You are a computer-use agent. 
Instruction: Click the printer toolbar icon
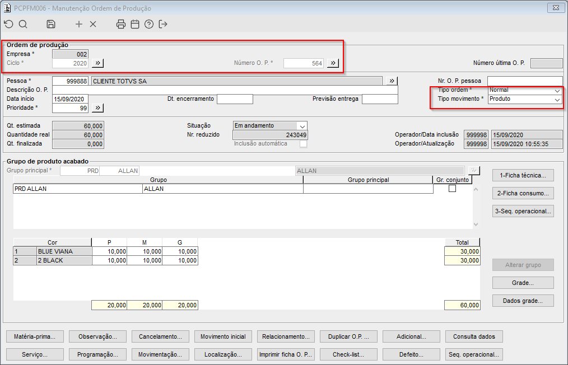tap(120, 24)
